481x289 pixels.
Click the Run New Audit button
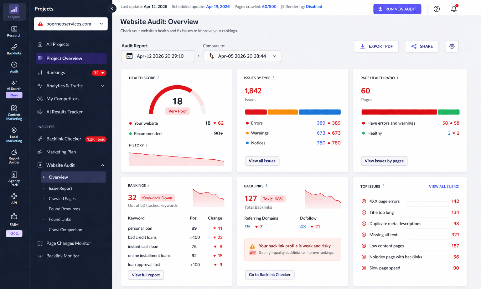coord(397,9)
